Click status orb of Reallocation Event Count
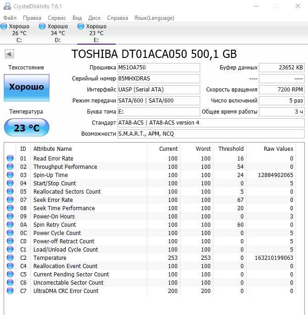The image size is (308, 315). (10, 266)
